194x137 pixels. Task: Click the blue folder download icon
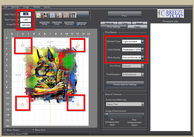pos(53,15)
